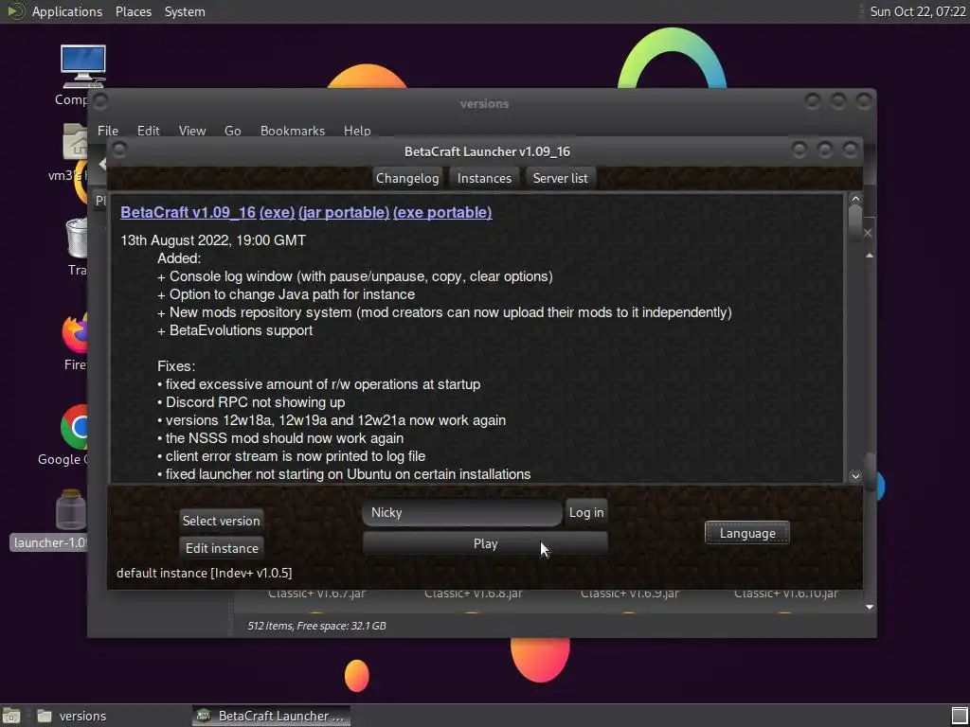Click the show desktop icon in the bottom panel
Viewport: 970px width, 727px height.
(11, 716)
